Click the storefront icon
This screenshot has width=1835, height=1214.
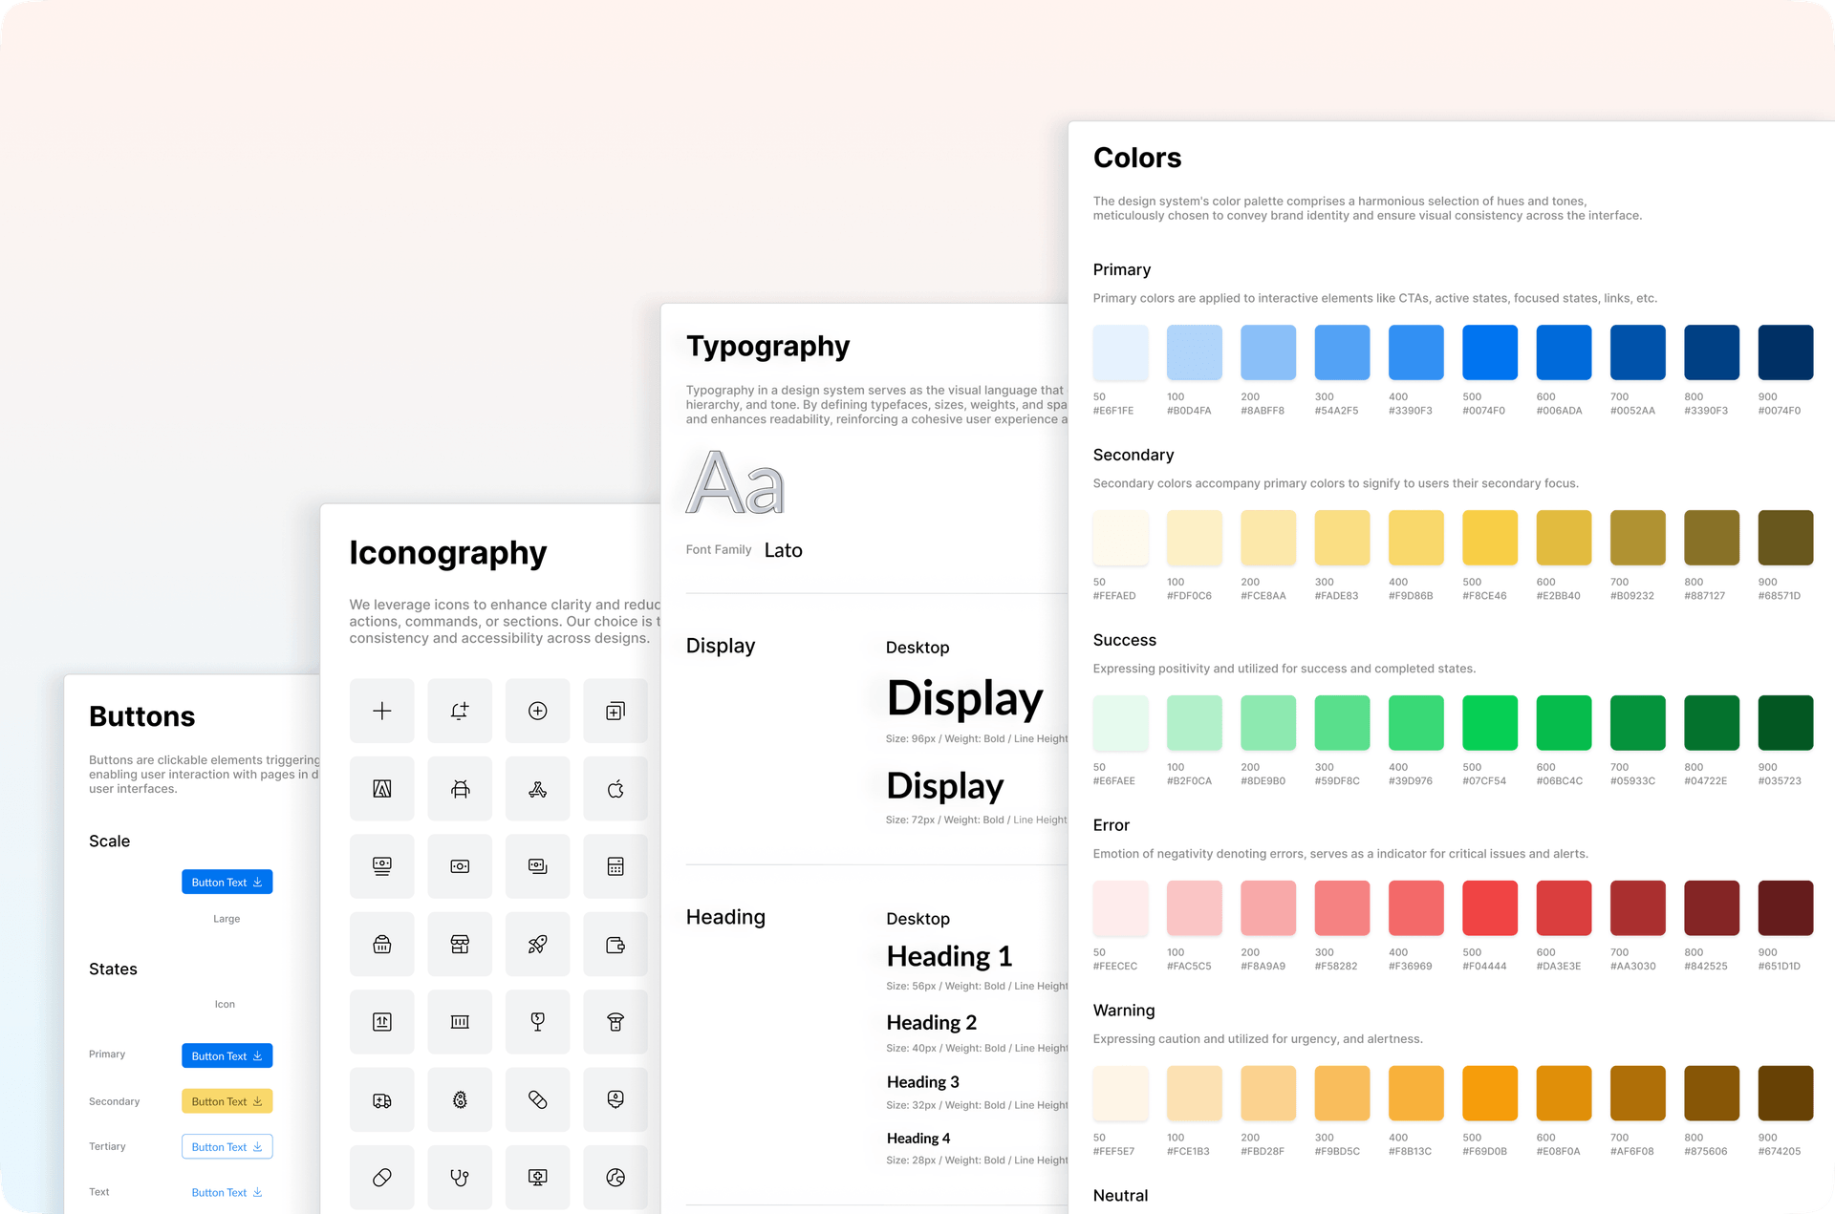(x=460, y=944)
